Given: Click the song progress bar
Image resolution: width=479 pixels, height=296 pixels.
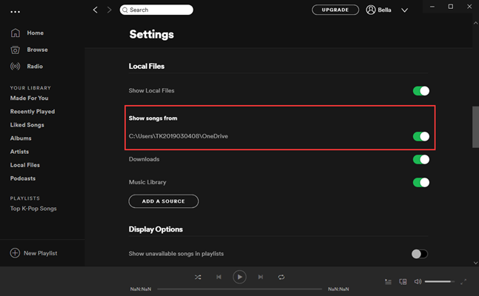Looking at the screenshot, I should coord(239,289).
